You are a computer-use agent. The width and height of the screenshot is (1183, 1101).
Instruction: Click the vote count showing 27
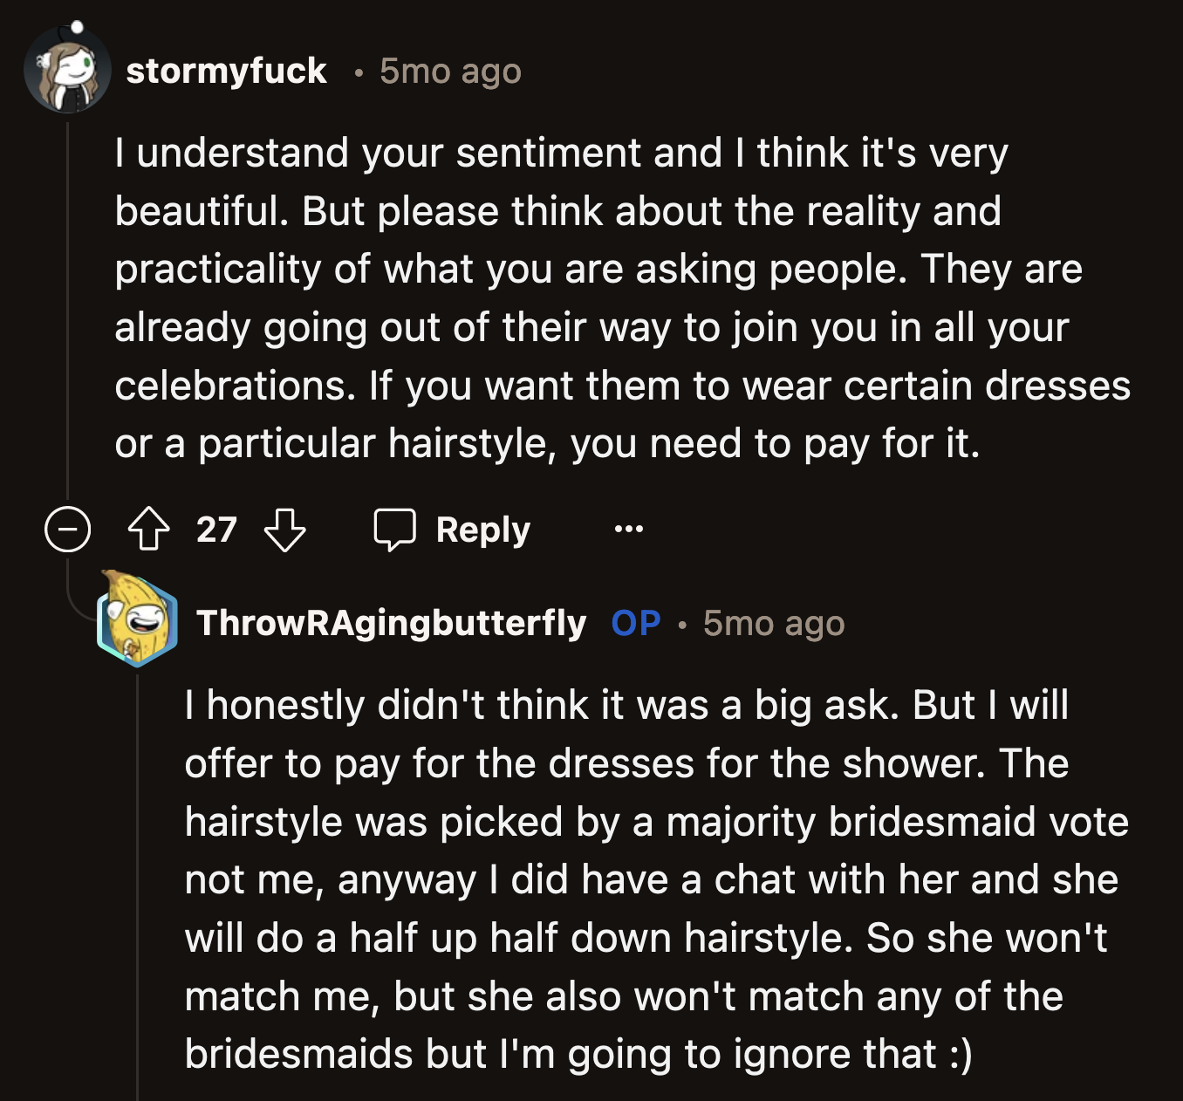(x=217, y=529)
